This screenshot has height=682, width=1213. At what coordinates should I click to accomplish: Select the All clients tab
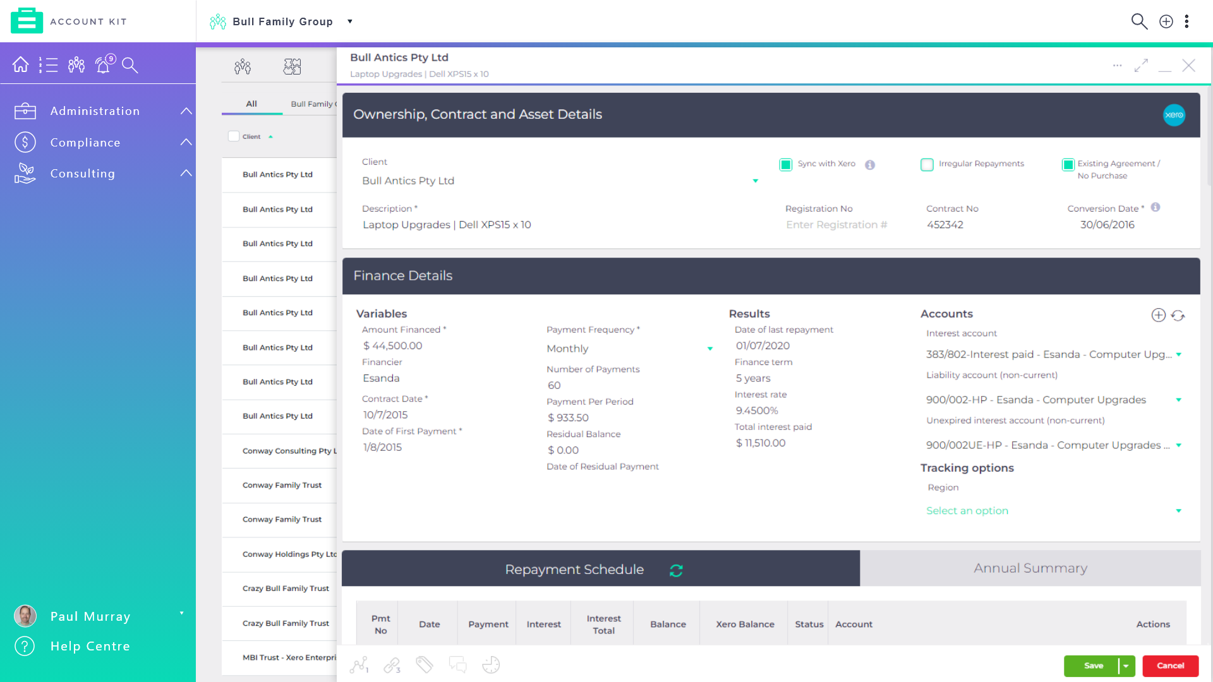point(251,104)
